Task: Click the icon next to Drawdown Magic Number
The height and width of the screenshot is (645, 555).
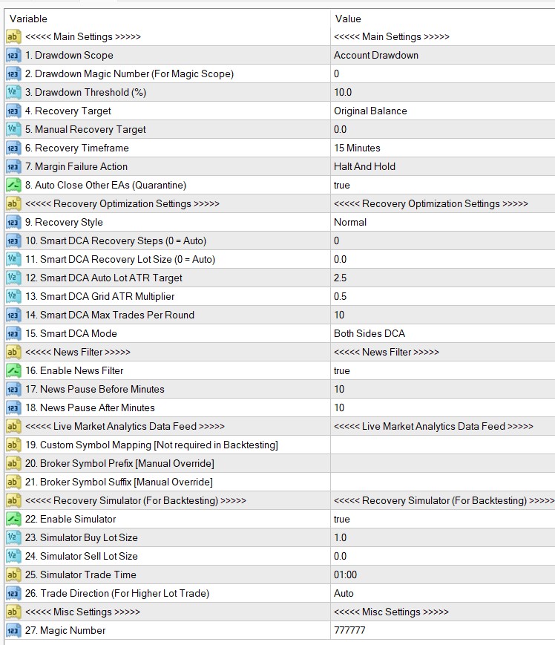Action: click(x=13, y=74)
